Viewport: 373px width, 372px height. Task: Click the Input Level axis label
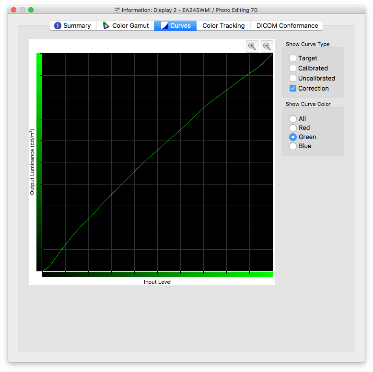157,282
